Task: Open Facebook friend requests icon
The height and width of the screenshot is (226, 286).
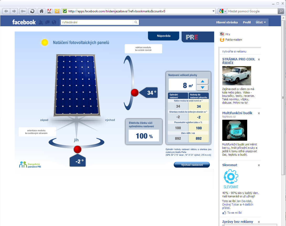Action: (41, 22)
